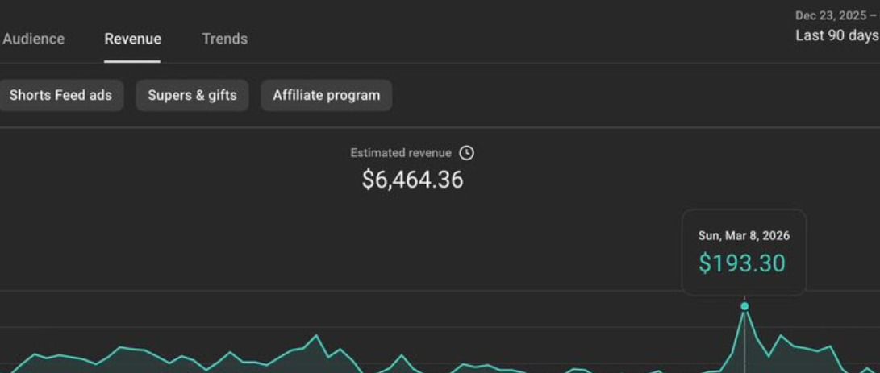Select the Revenue tab
880x373 pixels.
132,39
